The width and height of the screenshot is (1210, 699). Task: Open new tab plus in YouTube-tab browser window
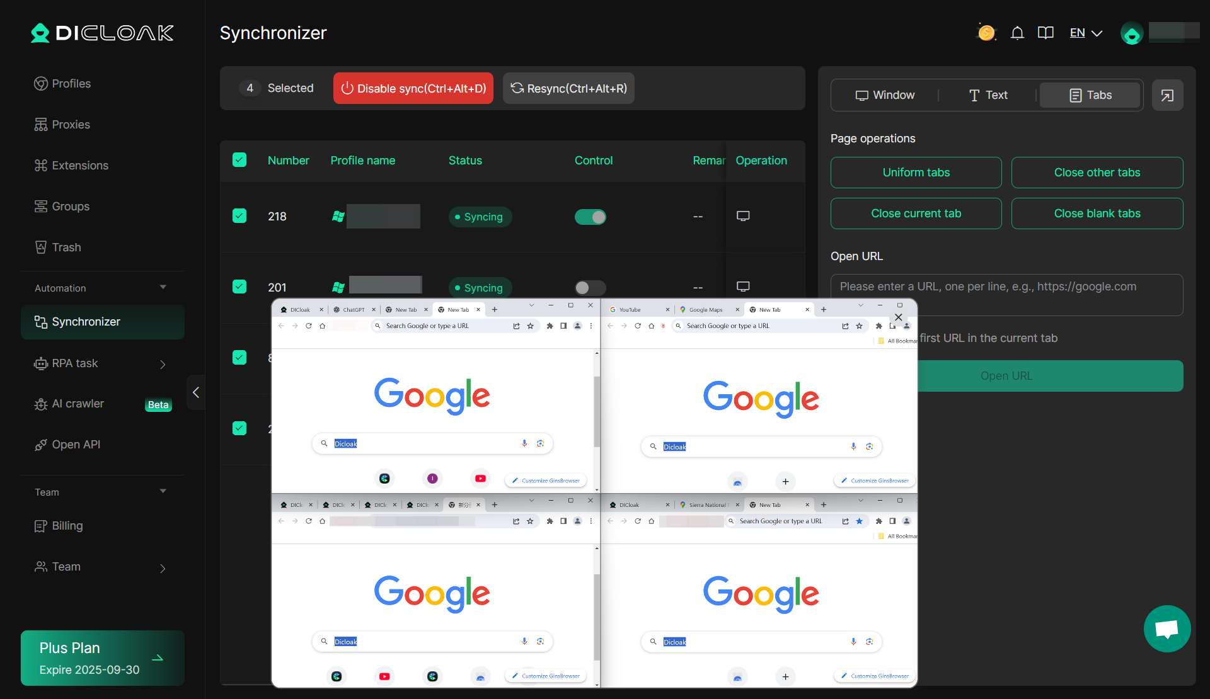coord(824,309)
